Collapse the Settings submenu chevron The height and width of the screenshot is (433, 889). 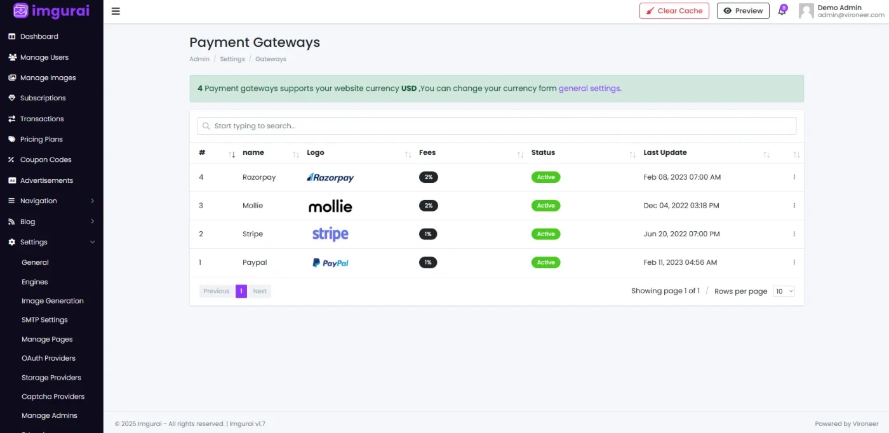click(x=92, y=242)
